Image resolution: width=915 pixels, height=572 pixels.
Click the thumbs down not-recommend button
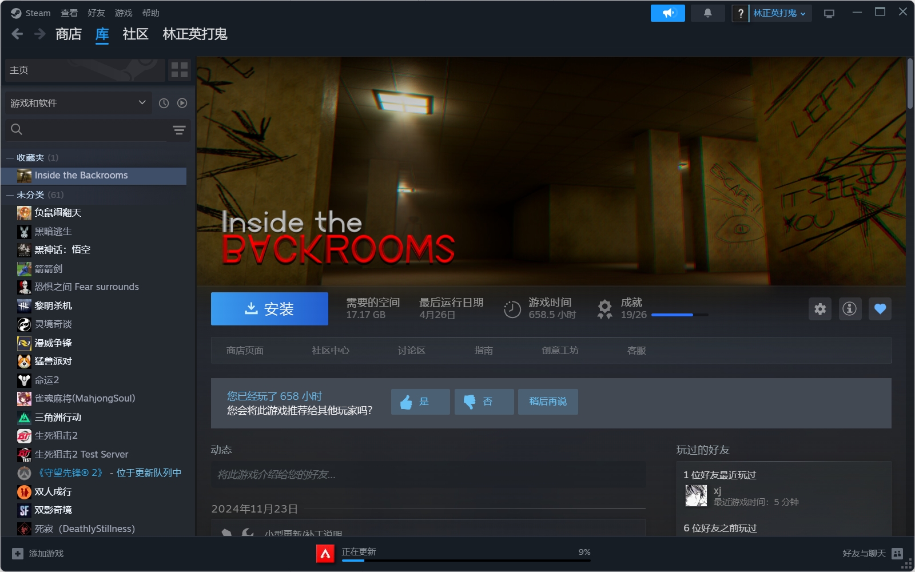tap(484, 402)
